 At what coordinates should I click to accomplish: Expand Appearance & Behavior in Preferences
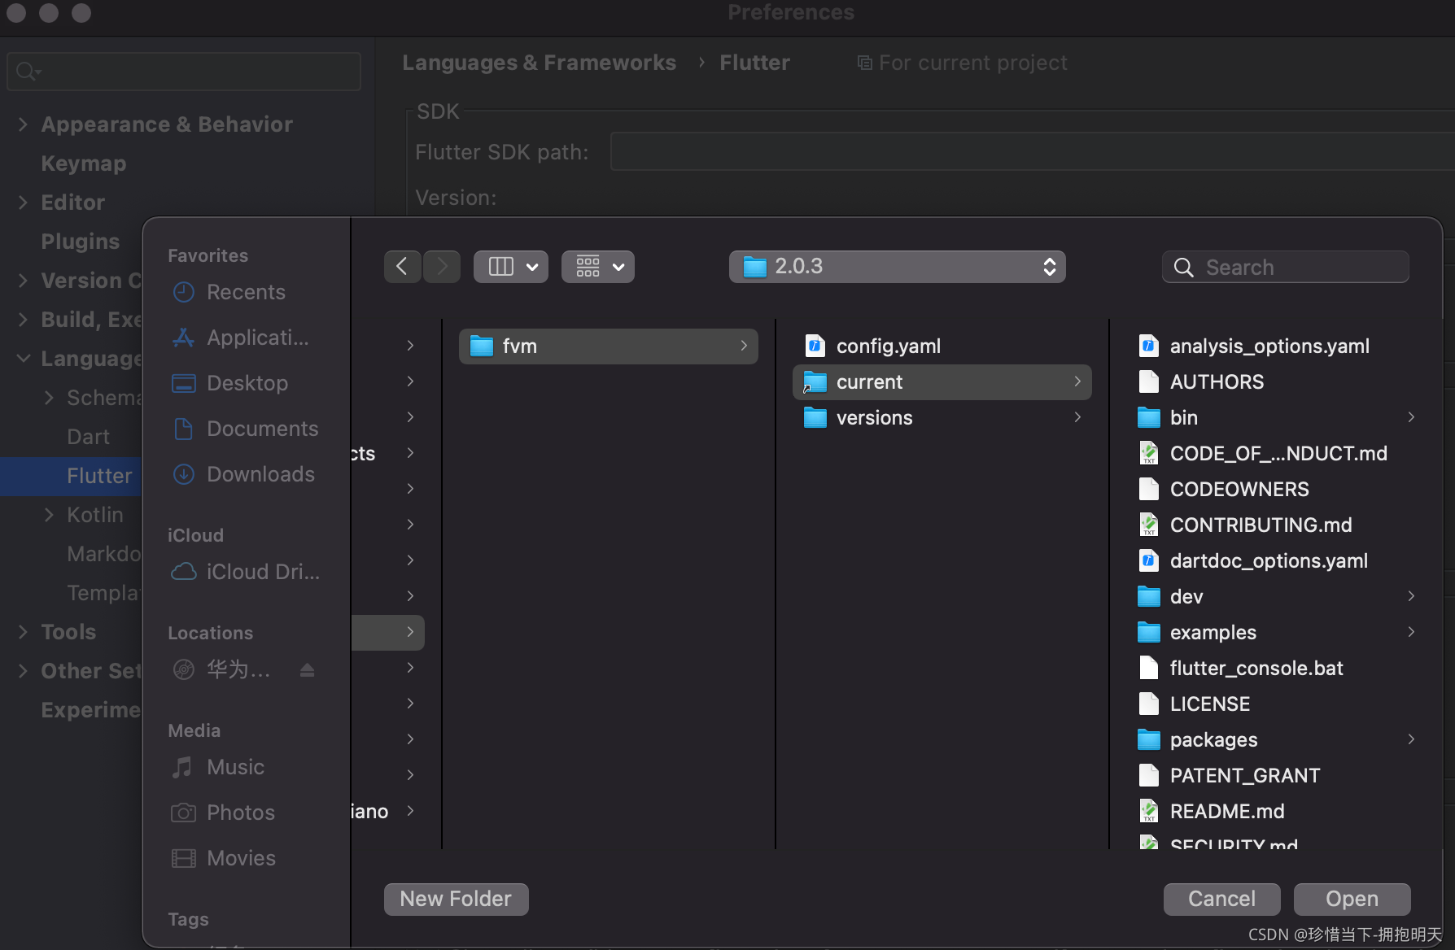(23, 124)
